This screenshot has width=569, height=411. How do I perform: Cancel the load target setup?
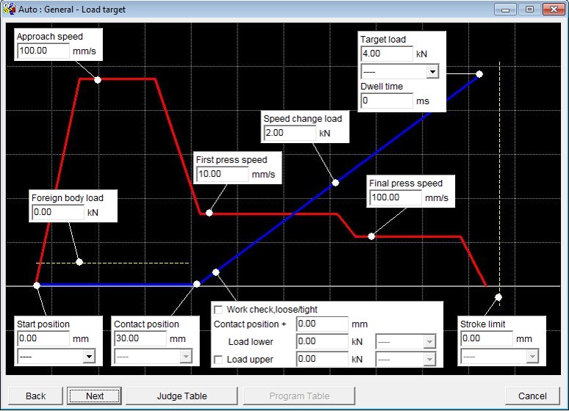pyautogui.click(x=532, y=396)
